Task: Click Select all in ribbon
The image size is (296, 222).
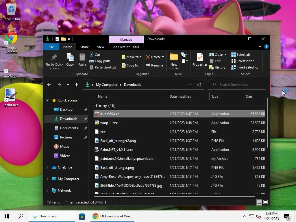Action: tap(240, 55)
